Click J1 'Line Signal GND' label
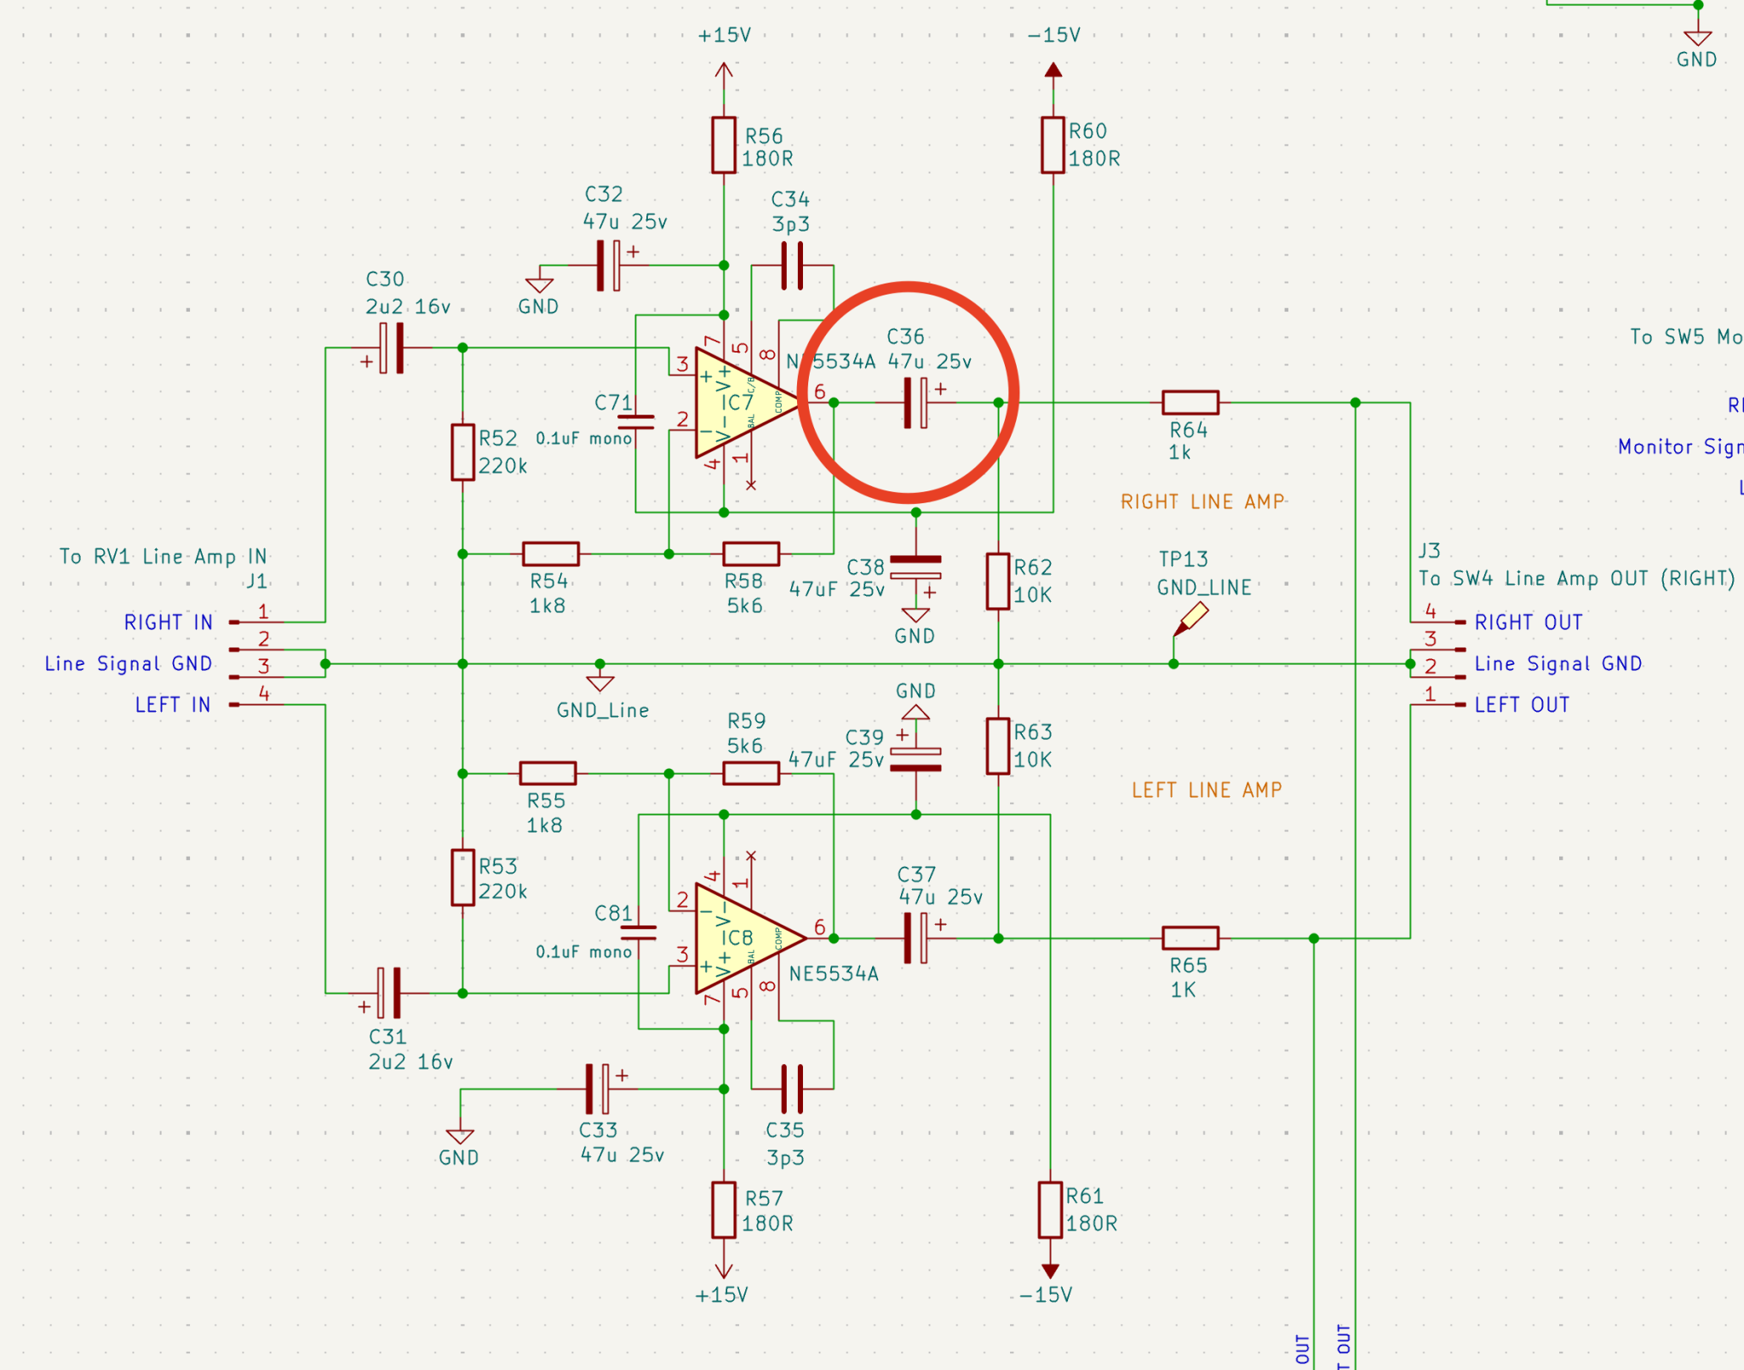The image size is (1744, 1370). [129, 663]
